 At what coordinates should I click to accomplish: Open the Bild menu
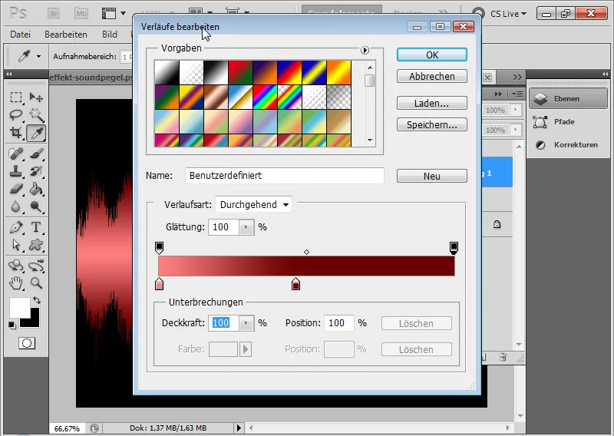pos(110,35)
